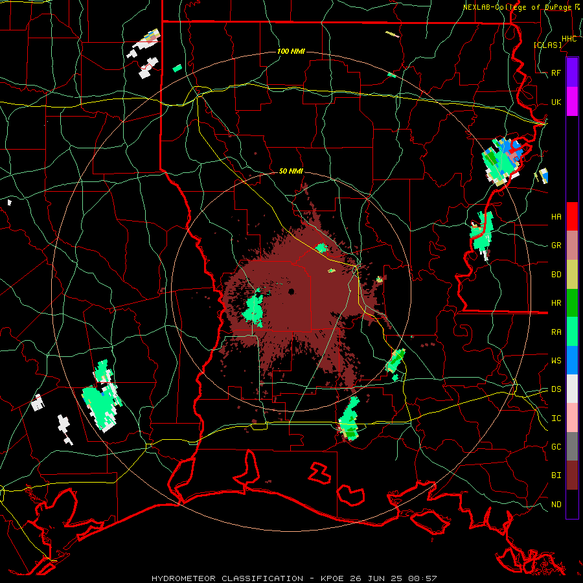Click the magenta UK swatch in the legend
The width and height of the screenshot is (583, 583).
[572, 102]
